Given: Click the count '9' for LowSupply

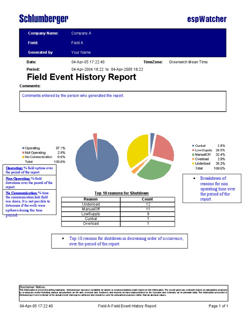Looking at the screenshot, I should click(148, 214).
